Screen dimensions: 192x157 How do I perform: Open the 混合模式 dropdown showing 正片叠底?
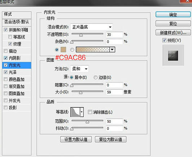[91, 27]
